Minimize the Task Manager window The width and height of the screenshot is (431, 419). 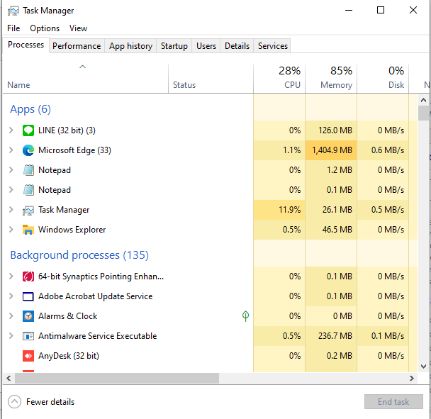[349, 11]
